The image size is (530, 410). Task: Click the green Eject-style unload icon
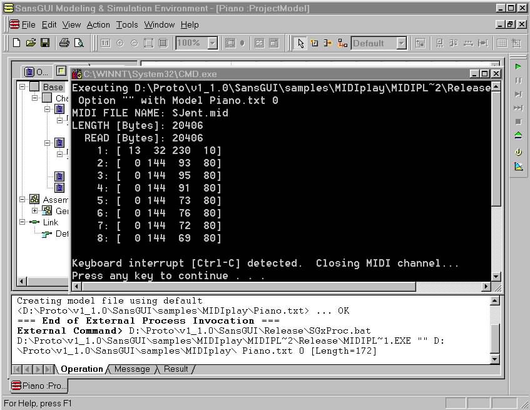pos(518,135)
